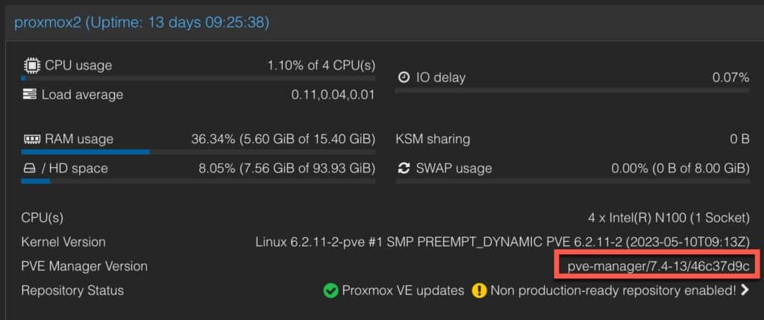Click the CPU usage progress bar
This screenshot has height=320, width=764.
click(x=198, y=78)
